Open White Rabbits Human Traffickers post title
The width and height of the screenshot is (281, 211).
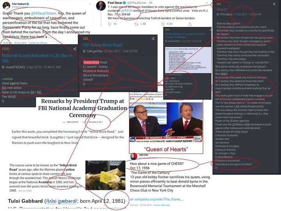pyautogui.click(x=185, y=36)
